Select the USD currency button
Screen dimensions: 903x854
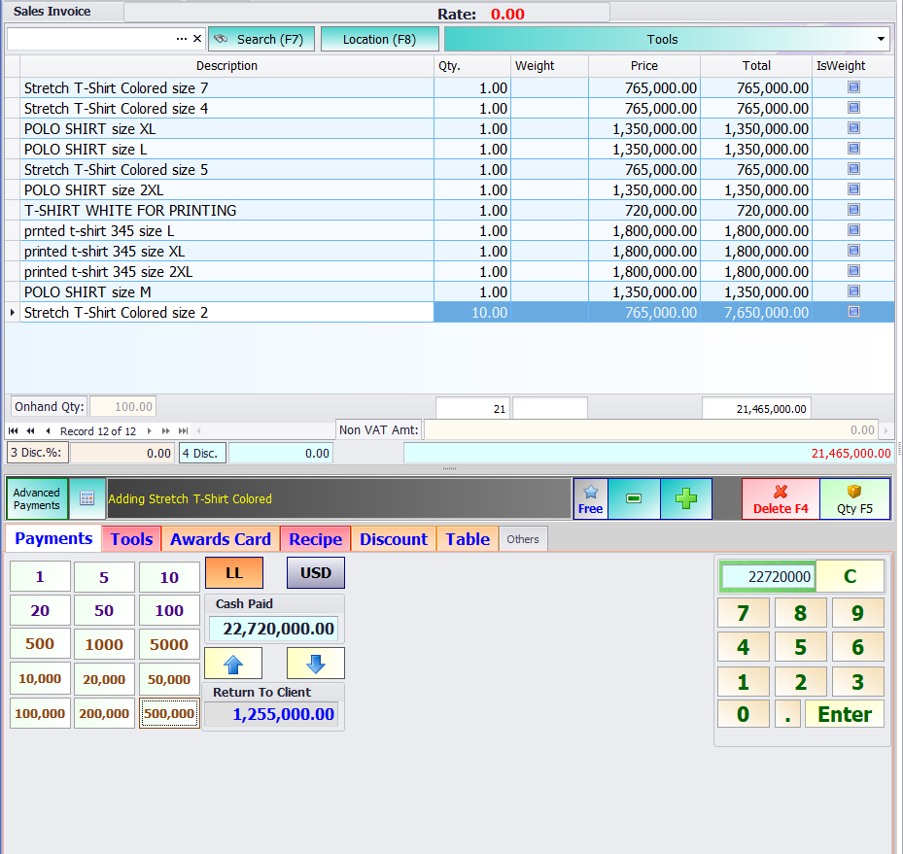click(x=315, y=573)
